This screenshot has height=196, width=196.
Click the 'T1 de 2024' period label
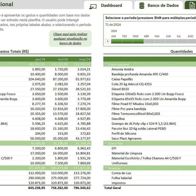click(x=113, y=25)
